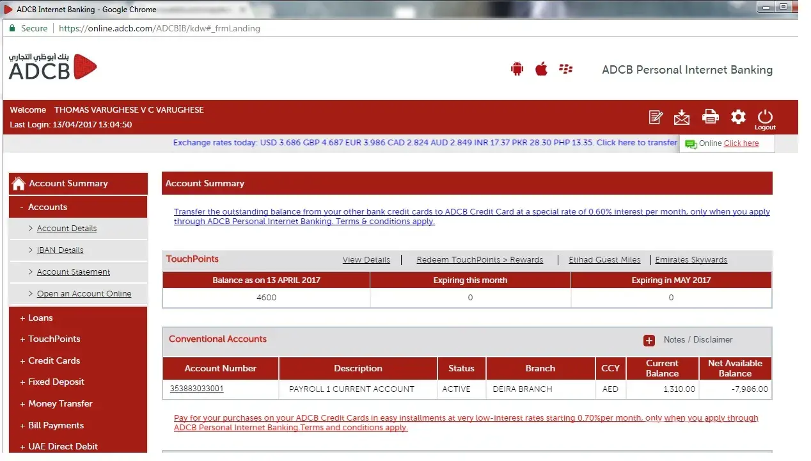Click the Android app icon
The width and height of the screenshot is (811, 461).
[x=517, y=69]
